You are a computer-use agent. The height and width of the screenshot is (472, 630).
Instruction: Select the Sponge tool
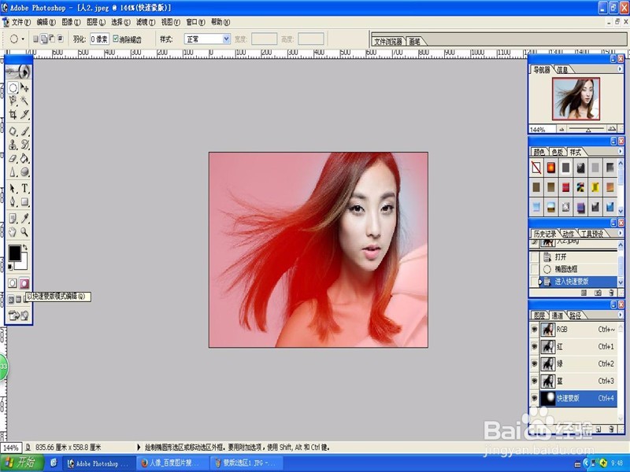24,171
